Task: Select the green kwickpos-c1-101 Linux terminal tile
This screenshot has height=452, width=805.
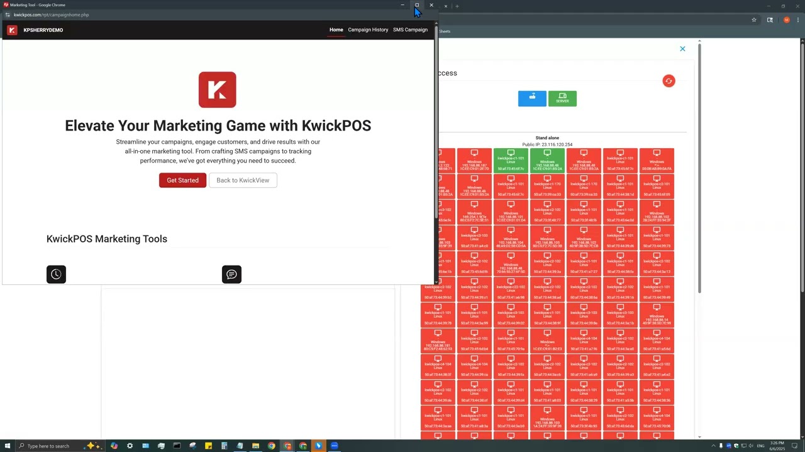Action: (511, 161)
